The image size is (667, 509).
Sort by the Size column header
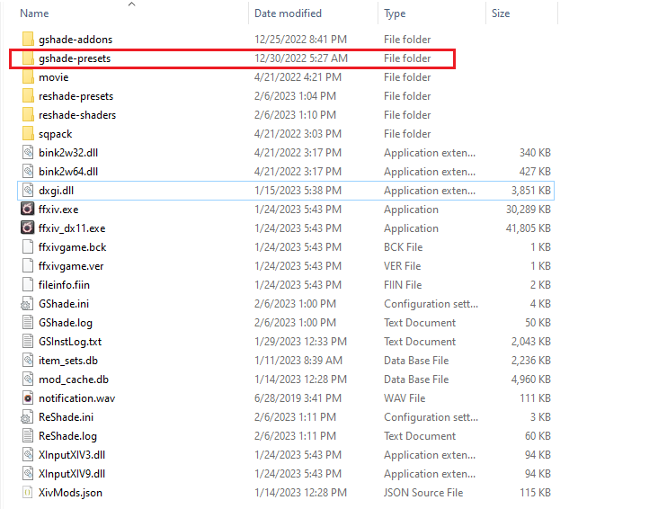click(x=501, y=13)
